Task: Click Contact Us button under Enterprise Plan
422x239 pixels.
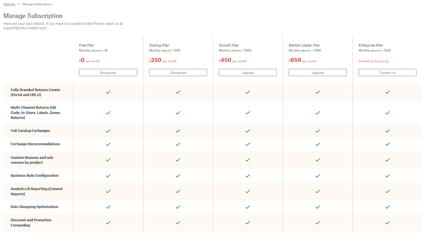Action: (x=388, y=72)
